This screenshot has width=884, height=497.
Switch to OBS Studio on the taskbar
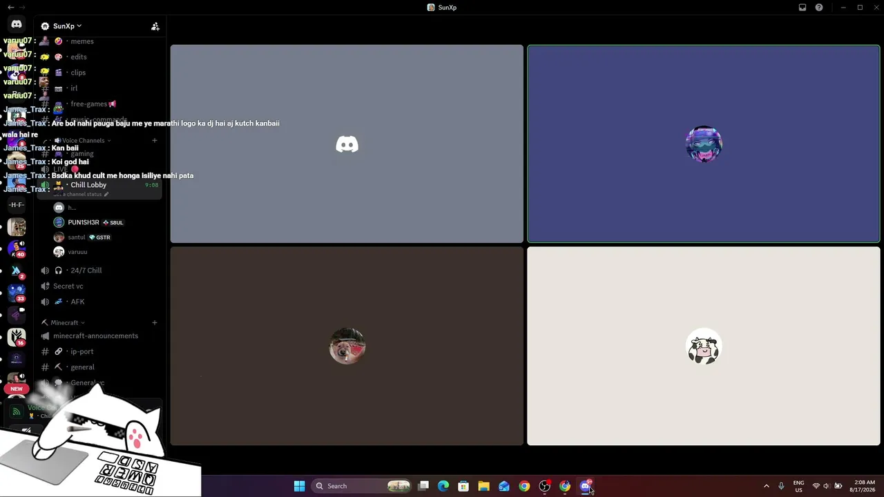click(x=545, y=486)
